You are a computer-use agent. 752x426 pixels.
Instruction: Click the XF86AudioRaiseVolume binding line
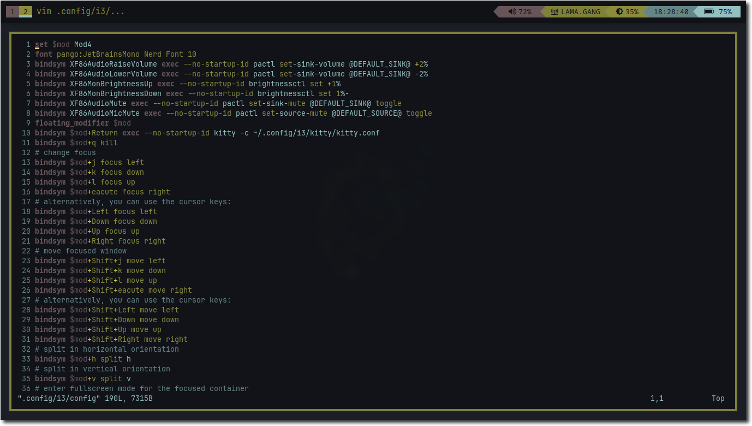point(231,64)
